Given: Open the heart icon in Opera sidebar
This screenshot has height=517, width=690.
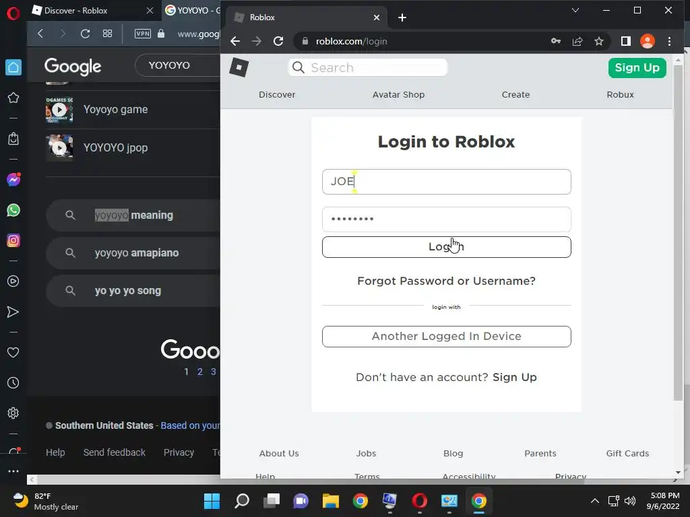Looking at the screenshot, I should click(x=13, y=352).
